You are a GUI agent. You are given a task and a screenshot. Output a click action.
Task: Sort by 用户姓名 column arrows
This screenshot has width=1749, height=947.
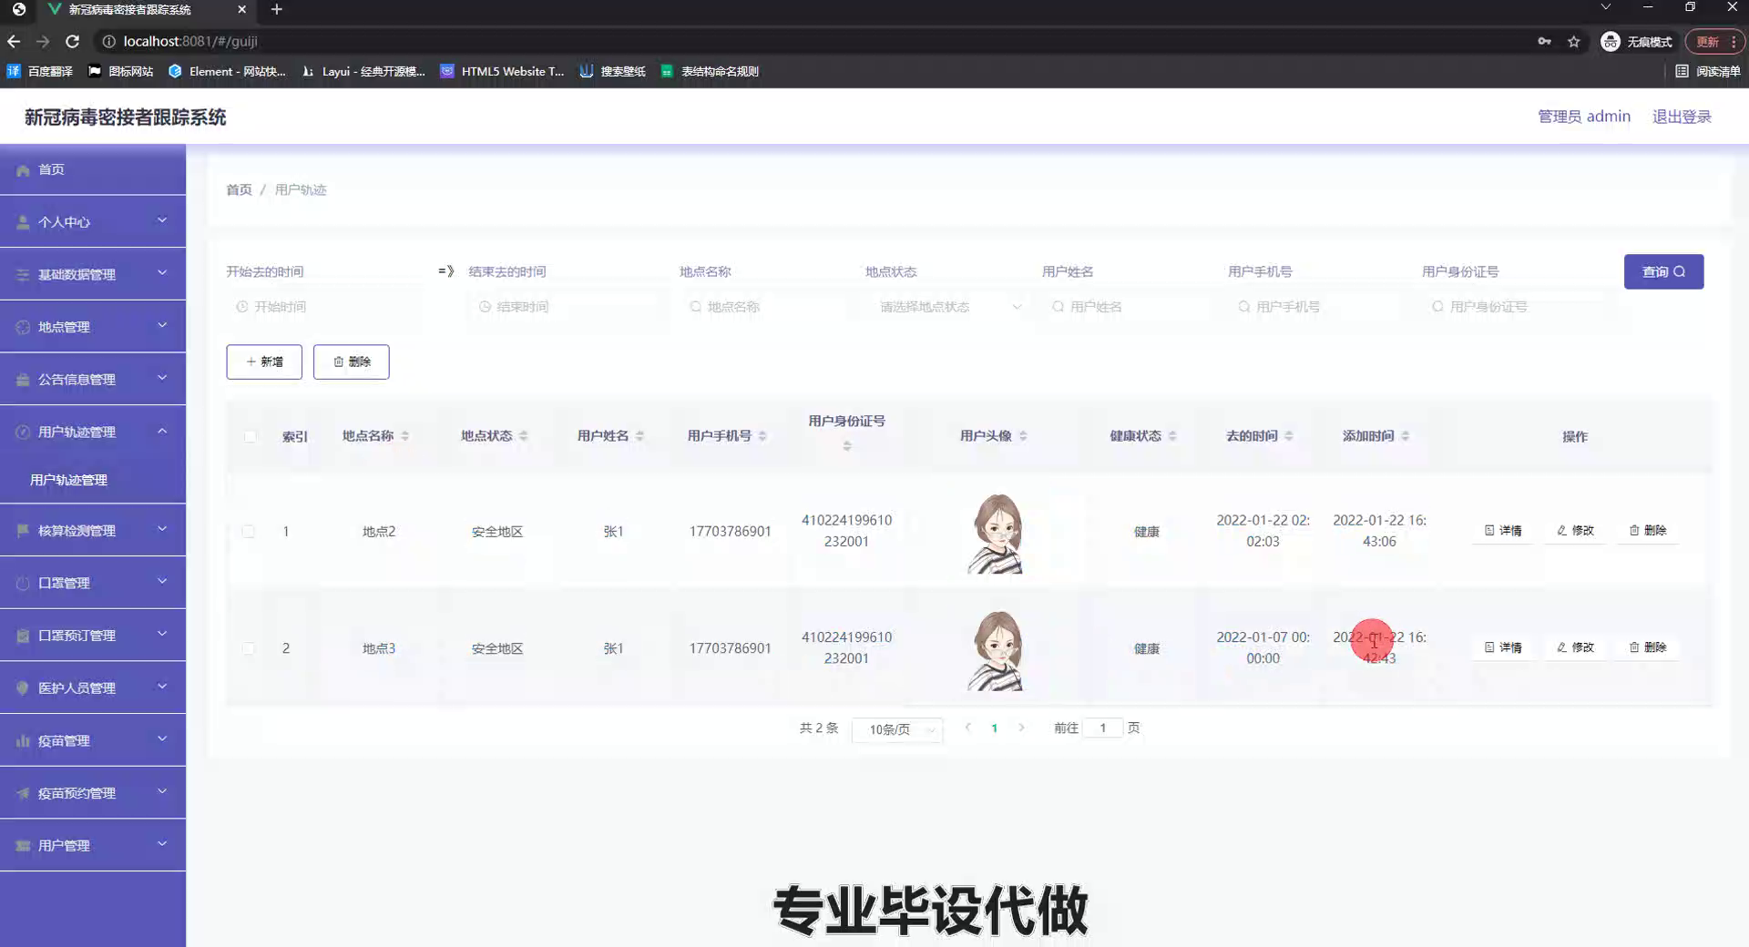pos(640,436)
